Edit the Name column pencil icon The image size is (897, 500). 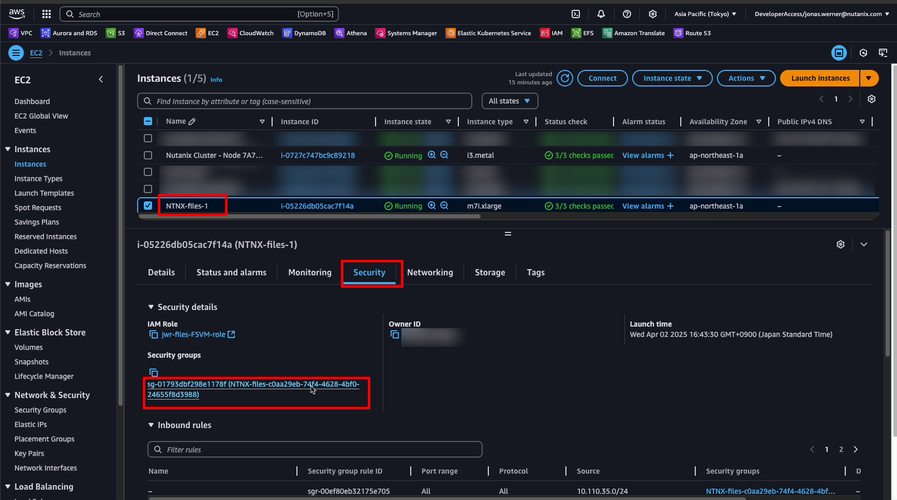pos(192,122)
